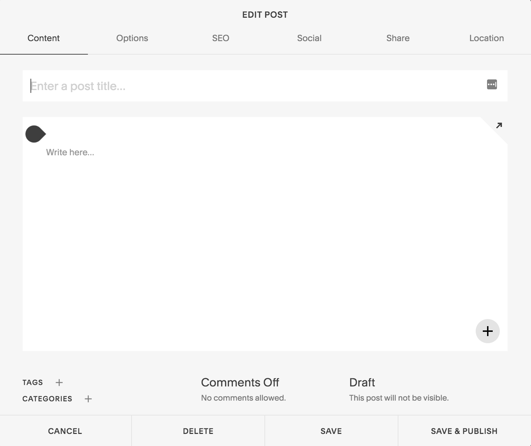Change post visibility by clicking Draft status
The width and height of the screenshot is (531, 446).
point(362,383)
